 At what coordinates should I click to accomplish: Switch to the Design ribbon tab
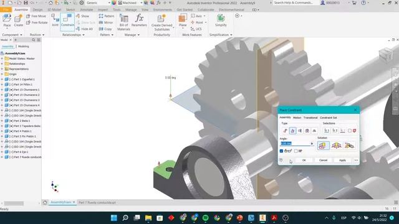tap(37, 10)
